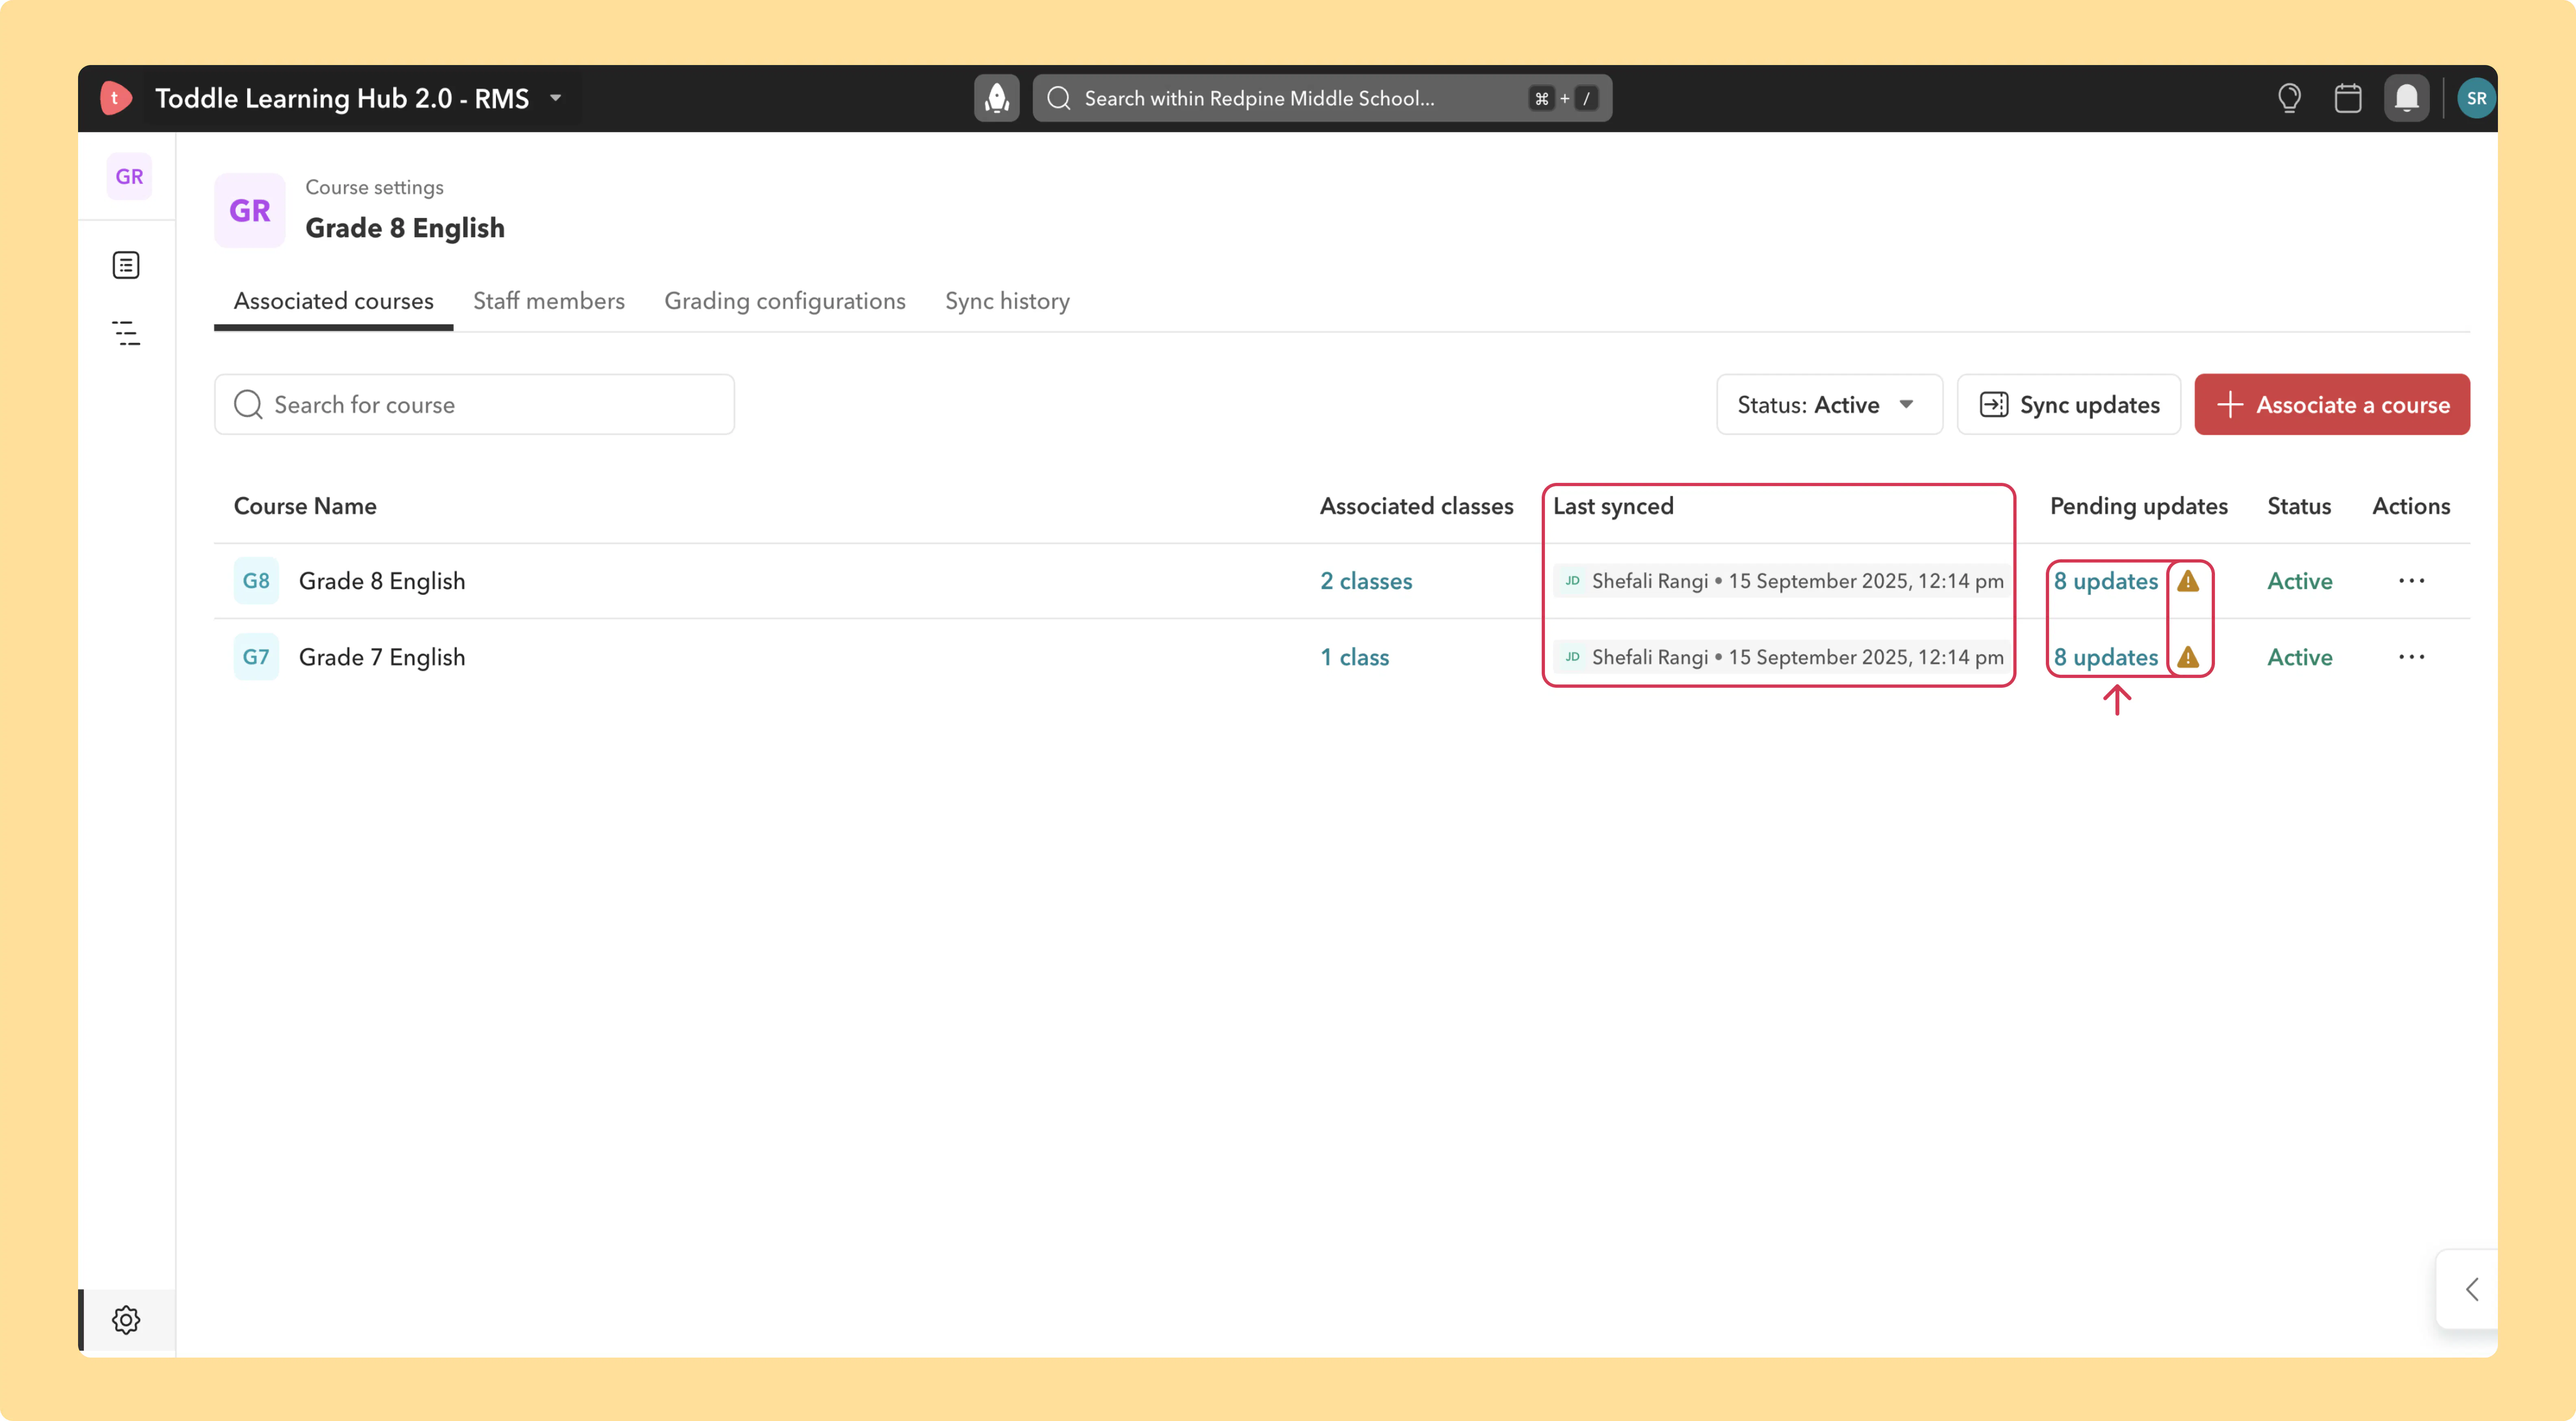Viewport: 2576px width, 1421px height.
Task: Open the Status: Active filter dropdown
Action: click(1829, 405)
